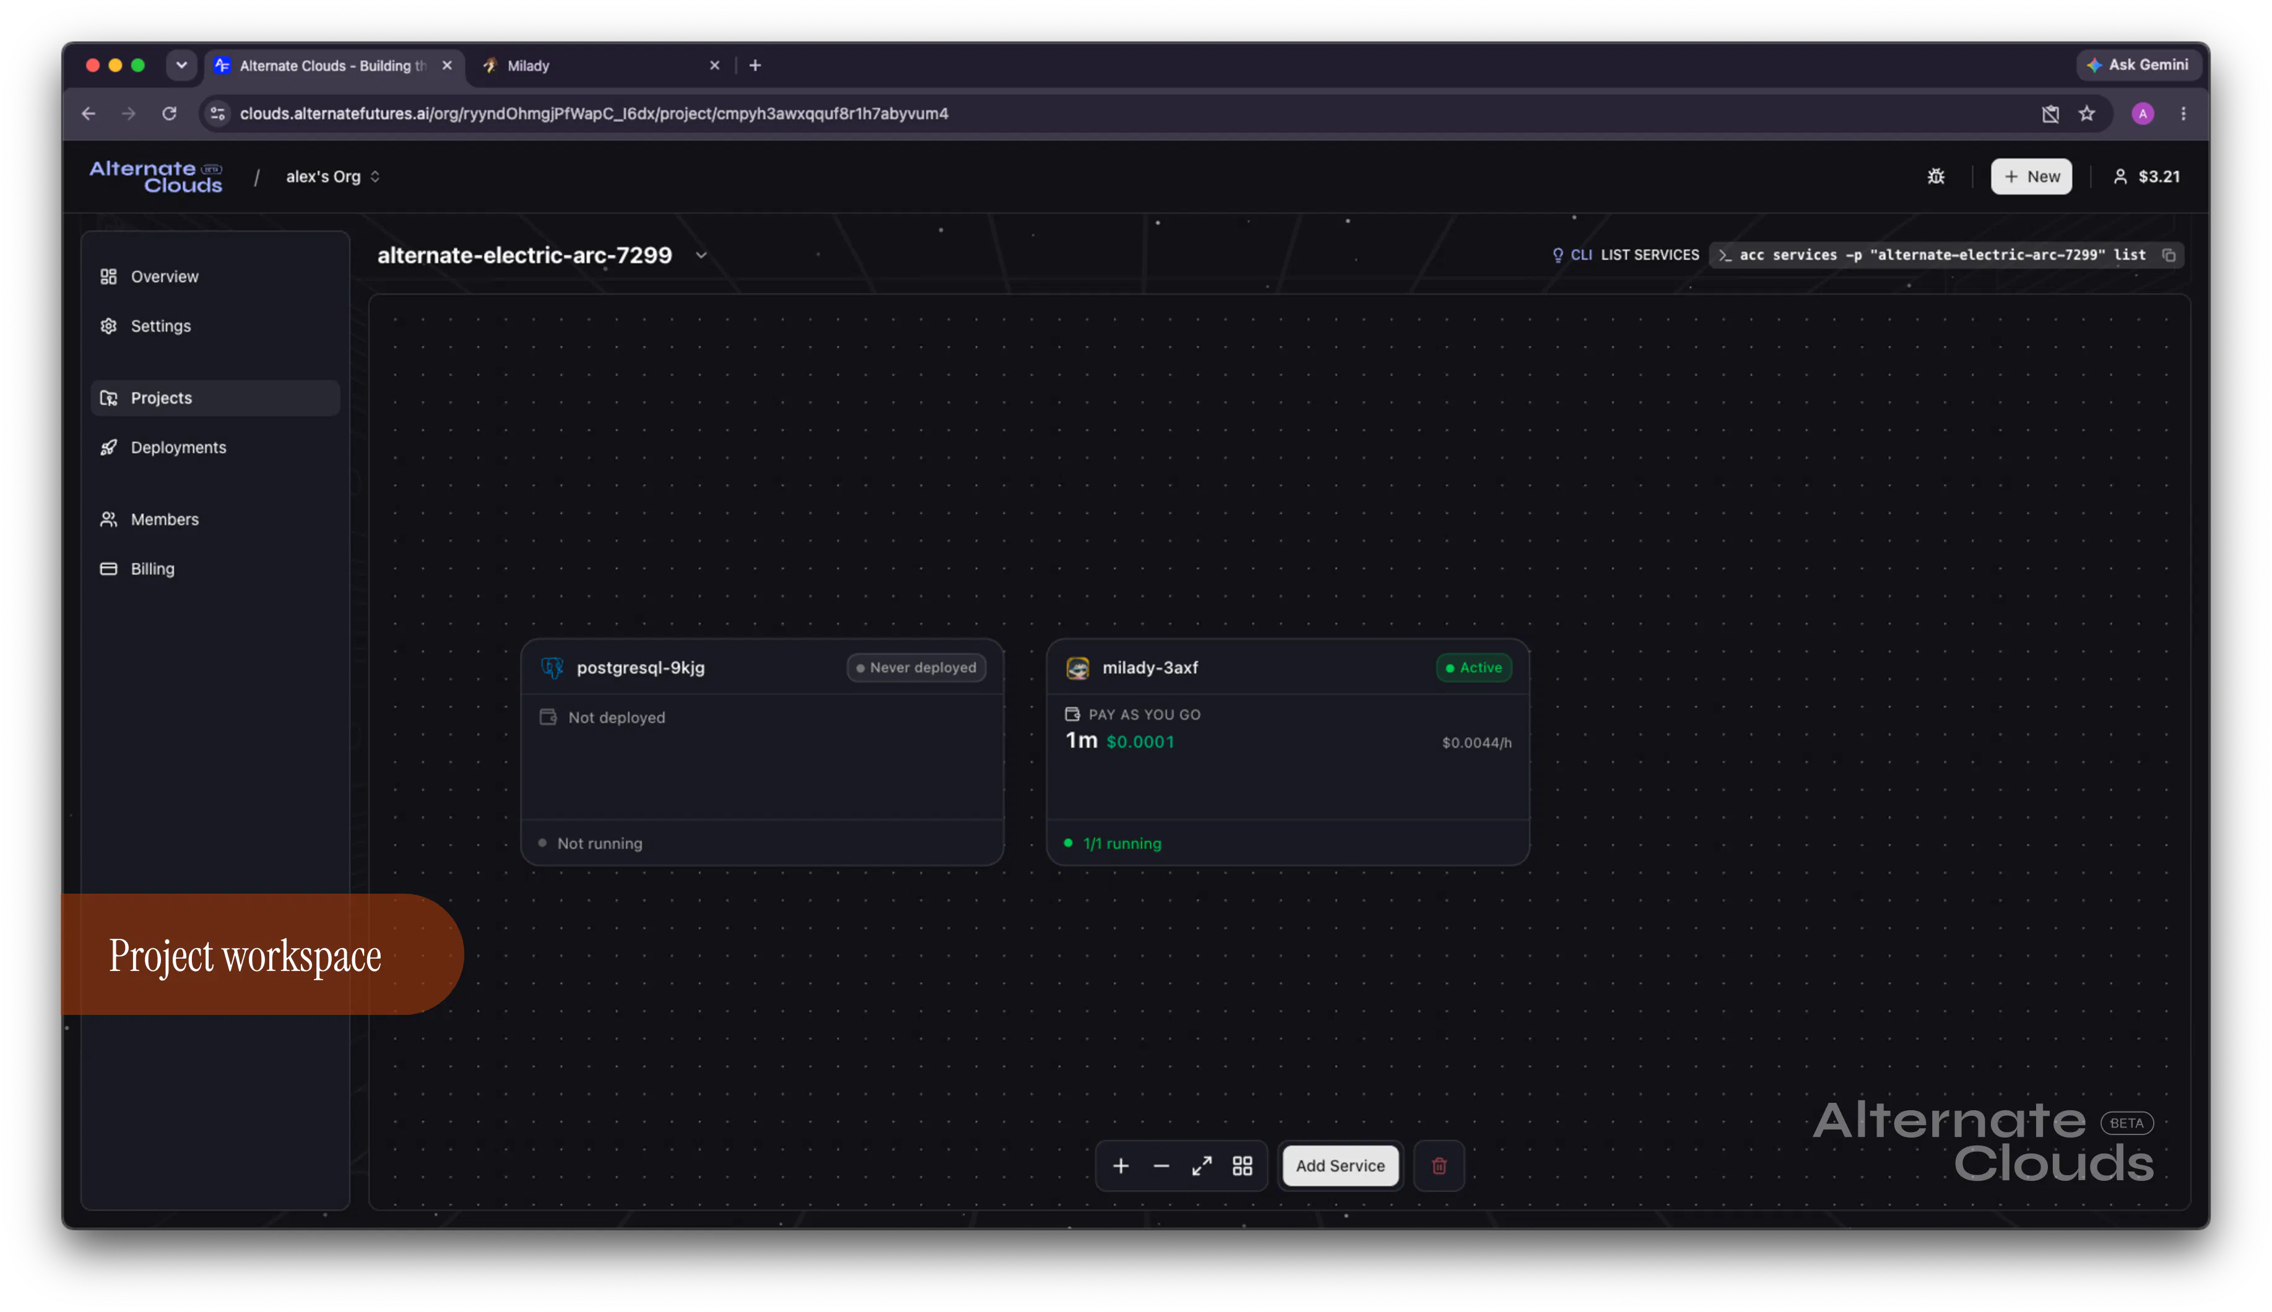
Task: Click the Alternate Clouds logo
Action: [x=156, y=176]
